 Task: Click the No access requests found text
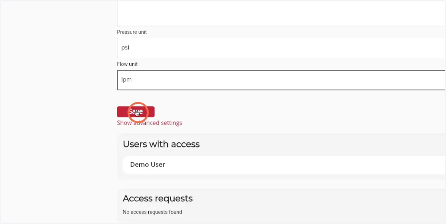(152, 212)
